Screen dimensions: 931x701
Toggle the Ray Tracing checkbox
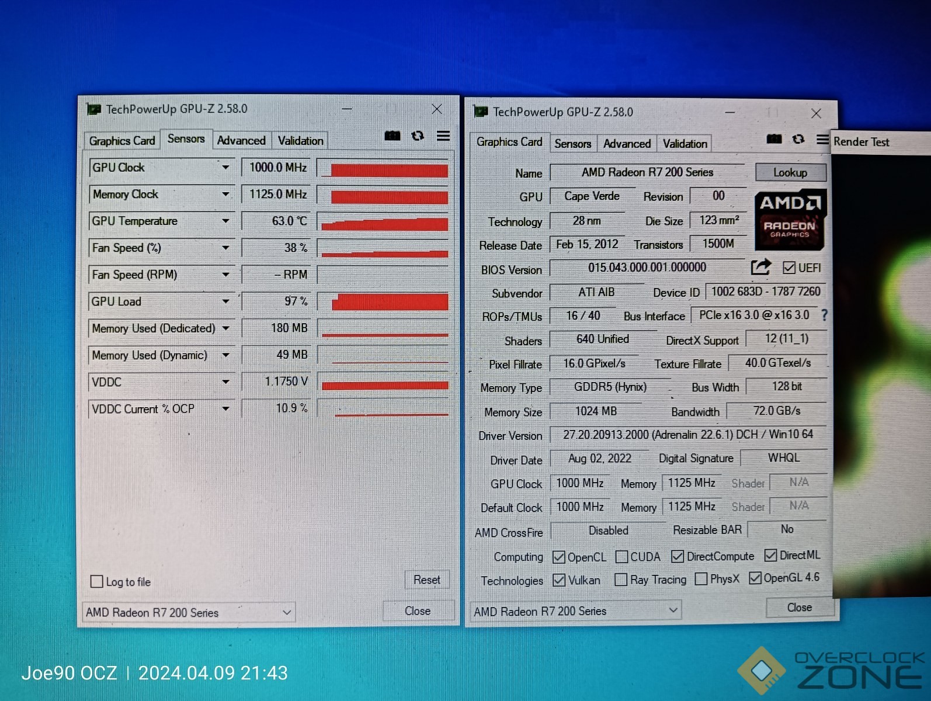(621, 579)
